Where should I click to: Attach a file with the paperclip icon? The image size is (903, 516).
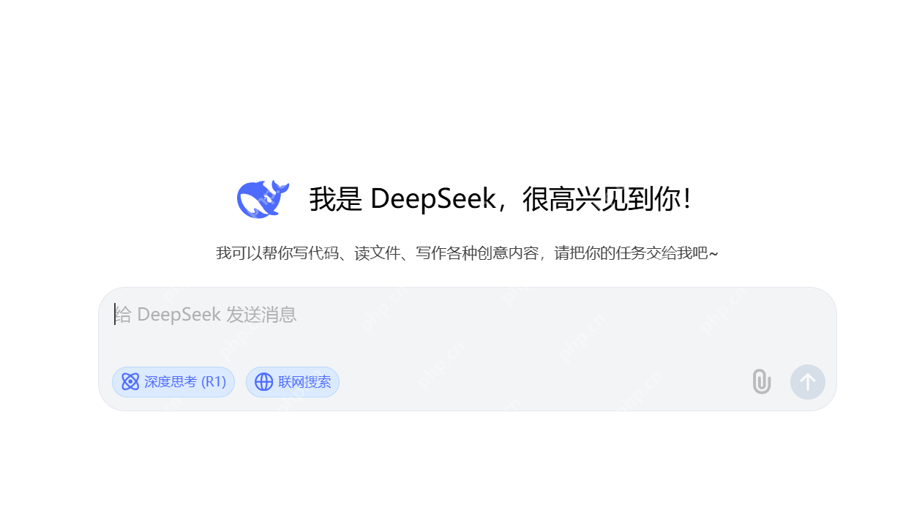coord(762,382)
